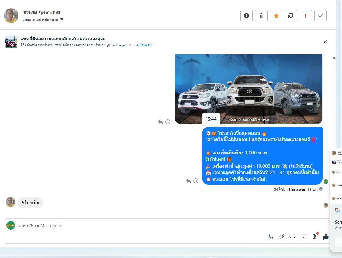Mark conversation as spam with octagon icon
Viewport: 342px width, 258px height.
click(x=246, y=16)
